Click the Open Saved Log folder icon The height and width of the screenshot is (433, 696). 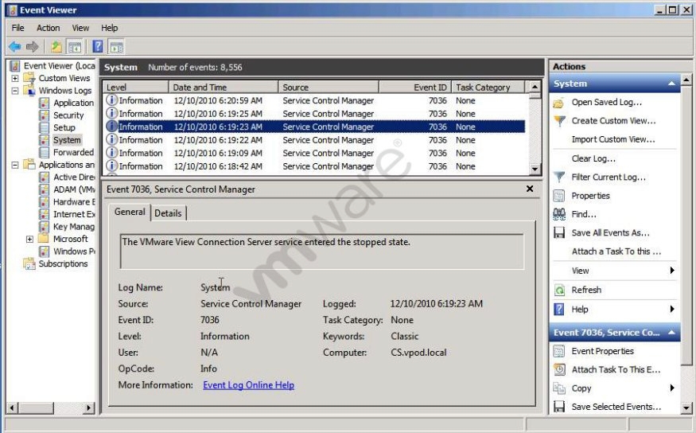pos(559,103)
